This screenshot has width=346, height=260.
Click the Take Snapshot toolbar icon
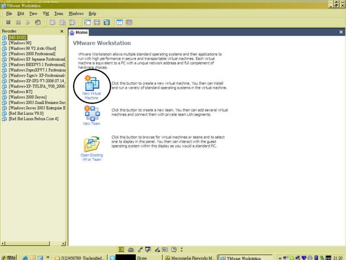point(52,23)
